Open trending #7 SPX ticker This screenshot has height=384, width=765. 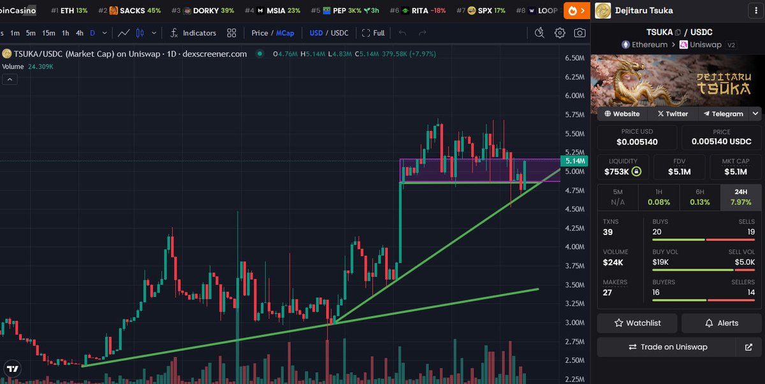click(481, 11)
